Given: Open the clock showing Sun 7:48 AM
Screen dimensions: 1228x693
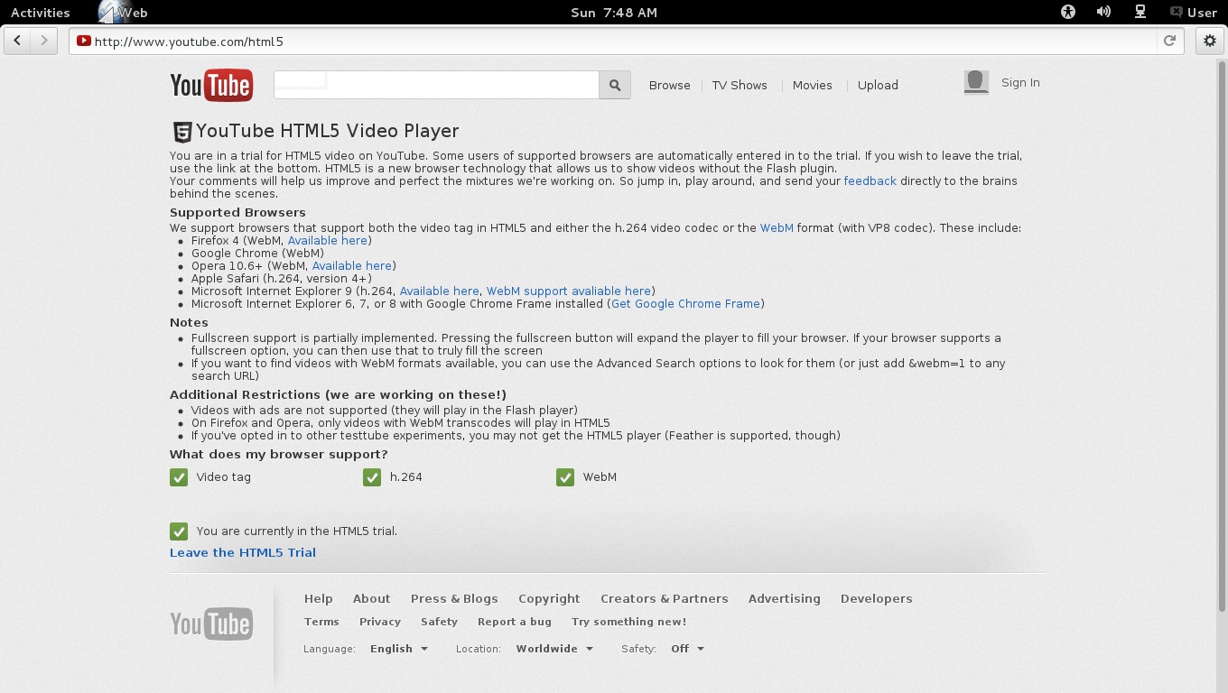Looking at the screenshot, I should 614,12.
